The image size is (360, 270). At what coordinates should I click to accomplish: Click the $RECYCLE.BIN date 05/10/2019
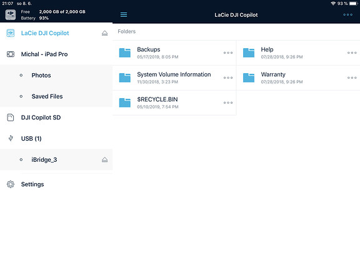(x=157, y=107)
